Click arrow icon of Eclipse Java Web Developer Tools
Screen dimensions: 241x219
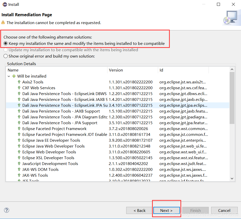pos(19,146)
